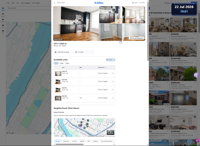Viewport: 200px width, 146px height.
Task: Click the horizontal scrollbar under category pills
Action: point(70,144)
